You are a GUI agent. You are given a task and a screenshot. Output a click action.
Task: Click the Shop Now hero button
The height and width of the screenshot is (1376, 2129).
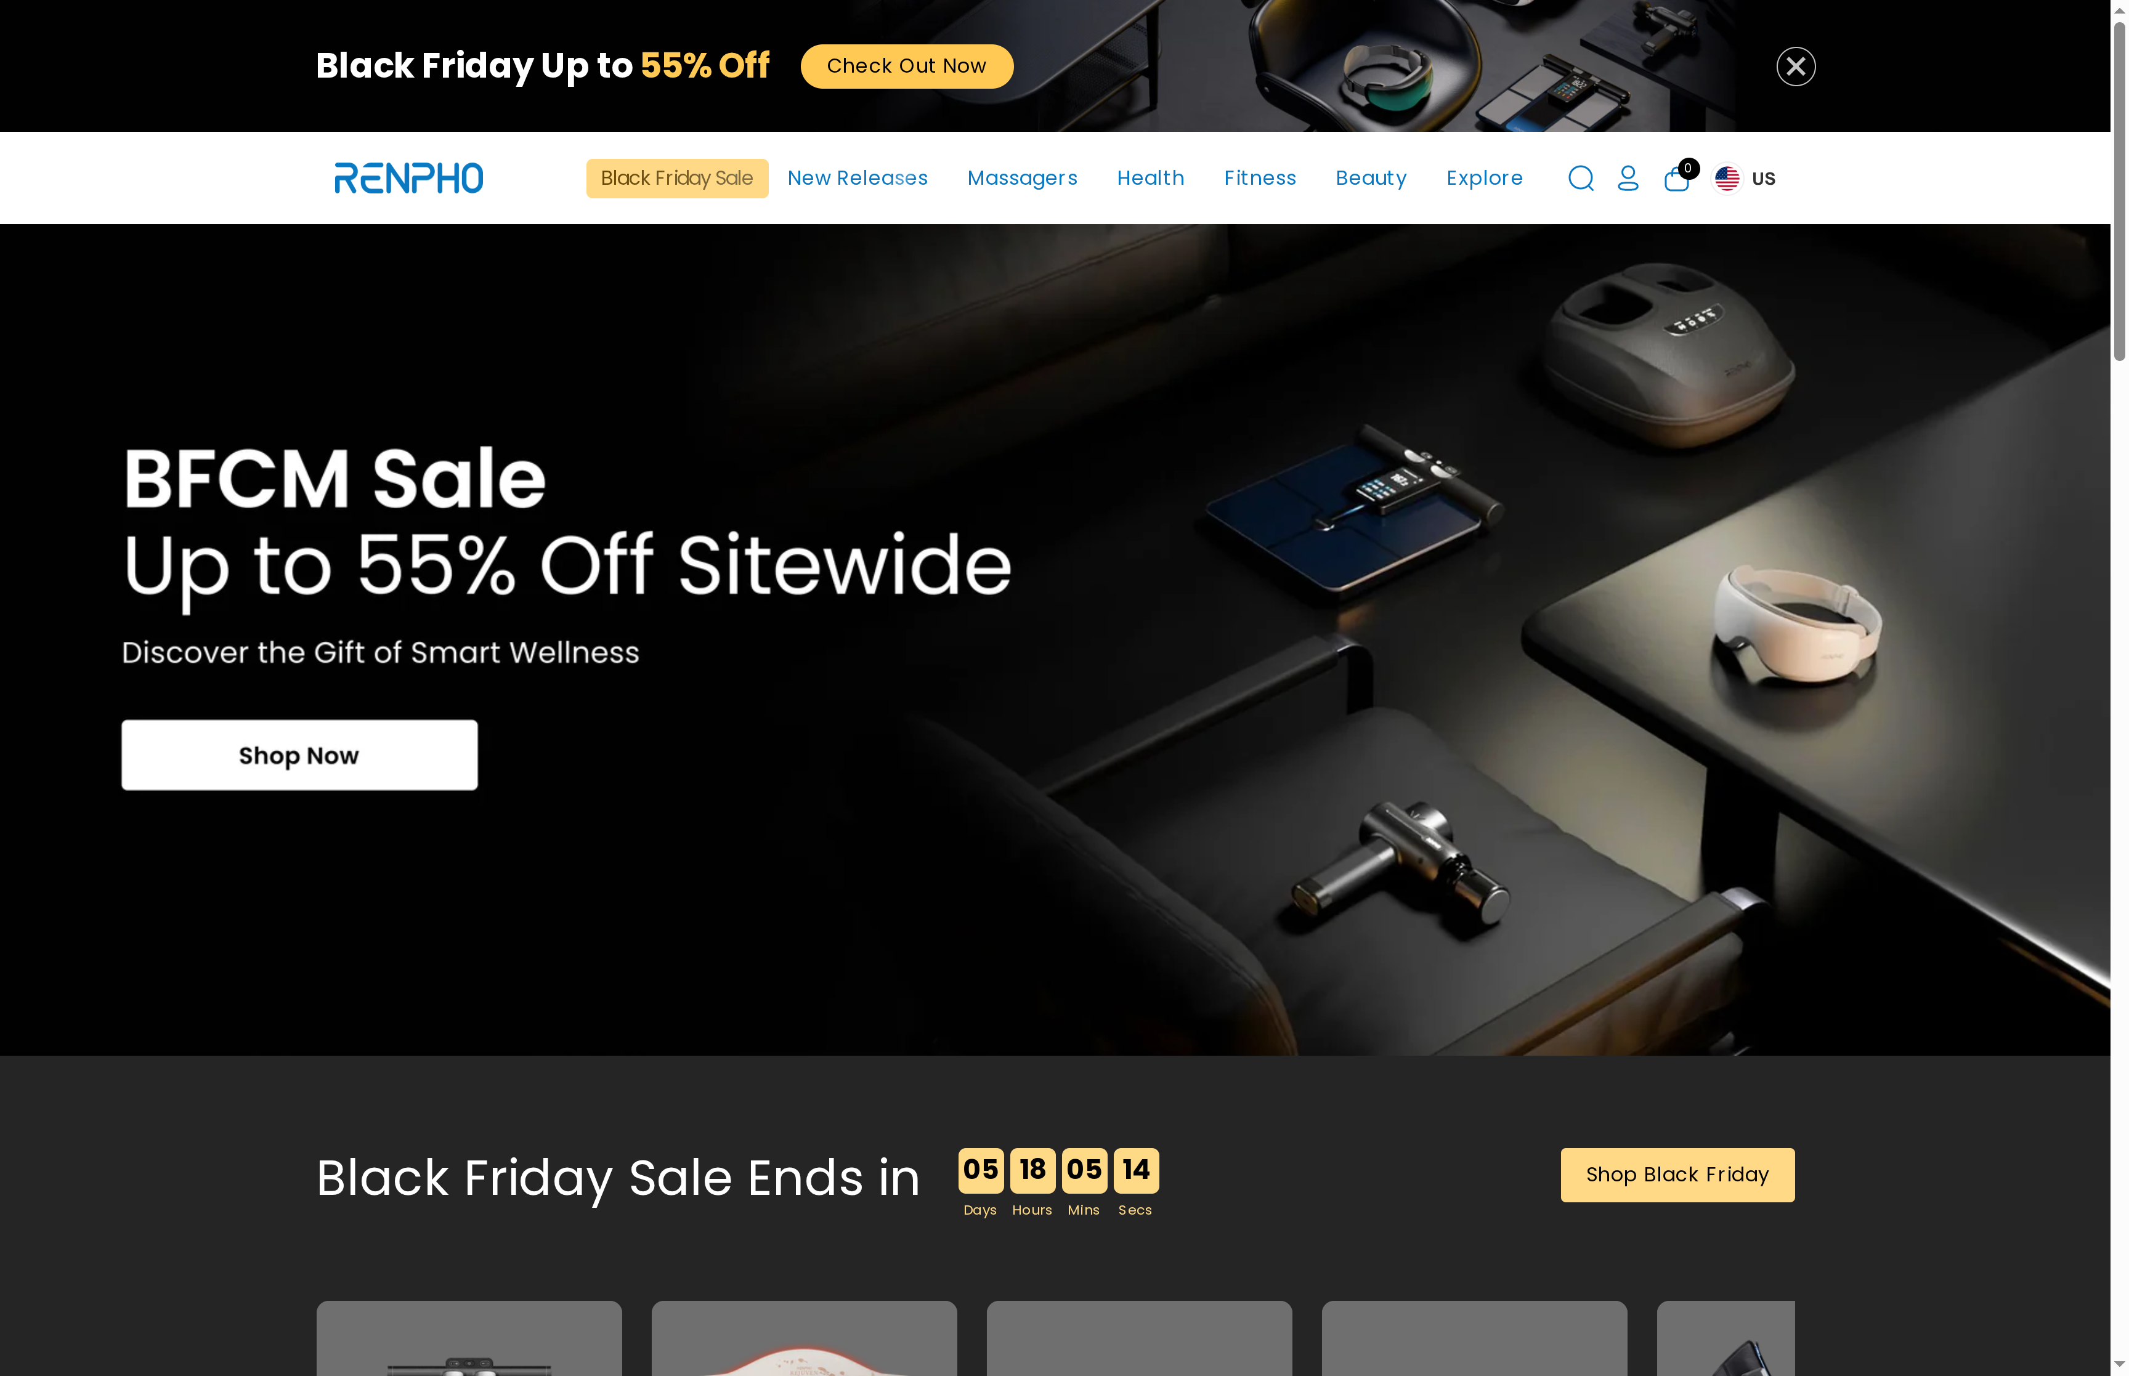[299, 755]
